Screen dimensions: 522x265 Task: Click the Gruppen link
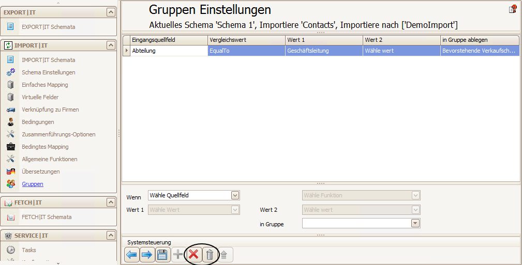click(x=32, y=184)
